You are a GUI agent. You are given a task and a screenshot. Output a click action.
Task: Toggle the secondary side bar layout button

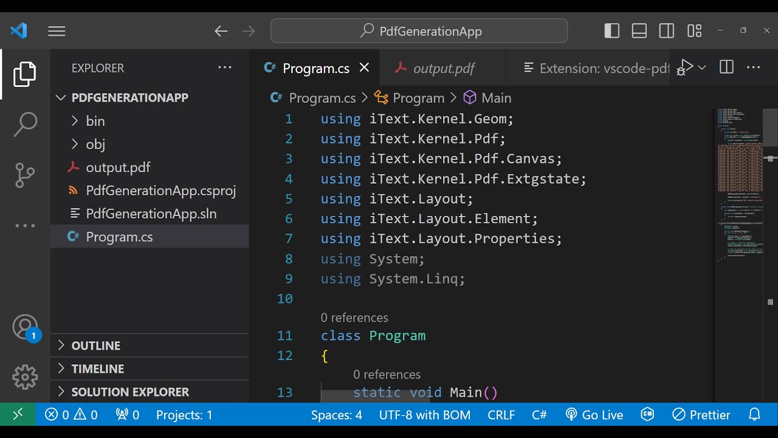pyautogui.click(x=667, y=31)
